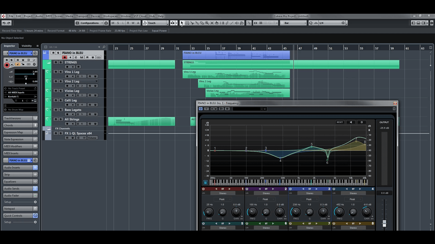
Task: Open band 3 Peak filter type dropdown
Action: pos(309,199)
